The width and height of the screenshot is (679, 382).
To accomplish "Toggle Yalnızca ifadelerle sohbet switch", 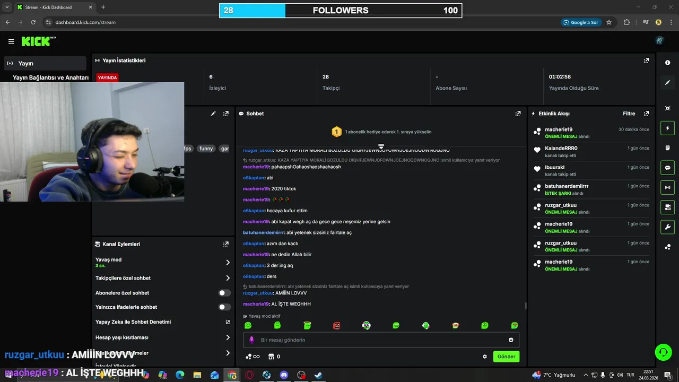I will point(224,307).
